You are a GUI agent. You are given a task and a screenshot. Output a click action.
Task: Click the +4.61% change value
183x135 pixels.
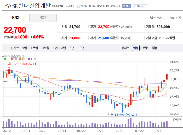pyautogui.click(x=37, y=37)
